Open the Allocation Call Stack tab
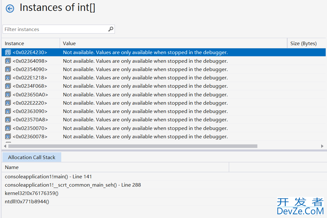The width and height of the screenshot is (327, 218). coord(32,157)
